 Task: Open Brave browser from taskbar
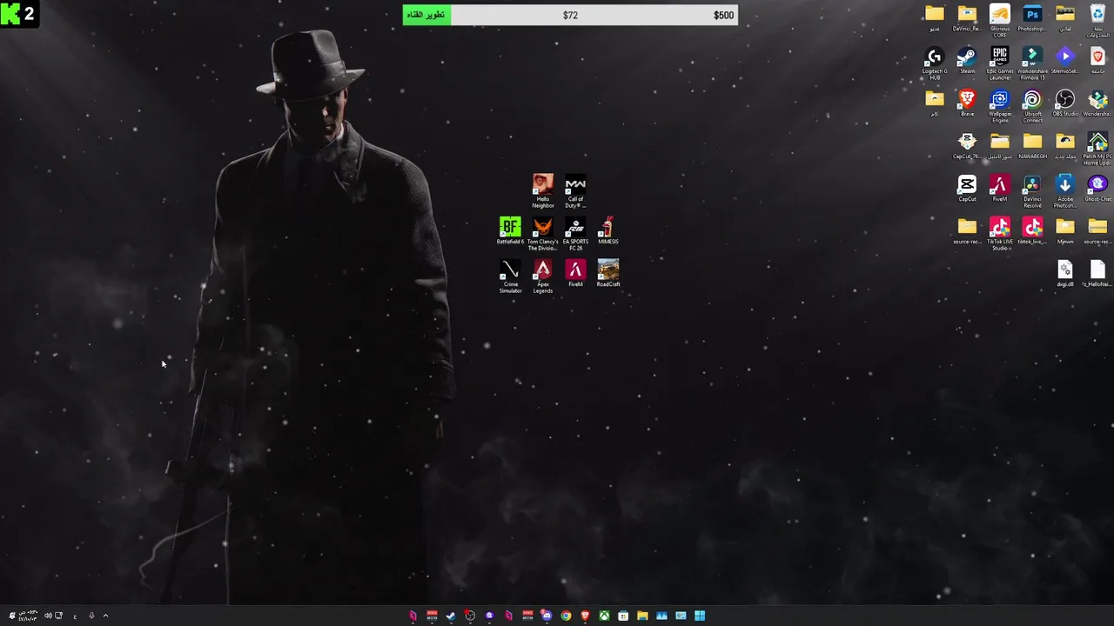click(585, 616)
